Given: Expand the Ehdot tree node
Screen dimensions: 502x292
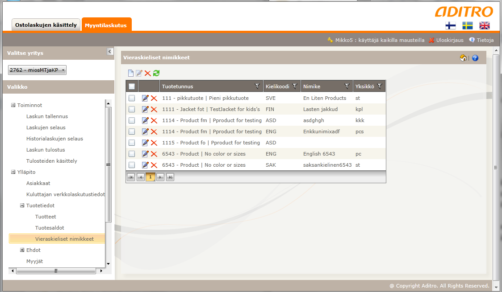Looking at the screenshot, I should (22, 250).
